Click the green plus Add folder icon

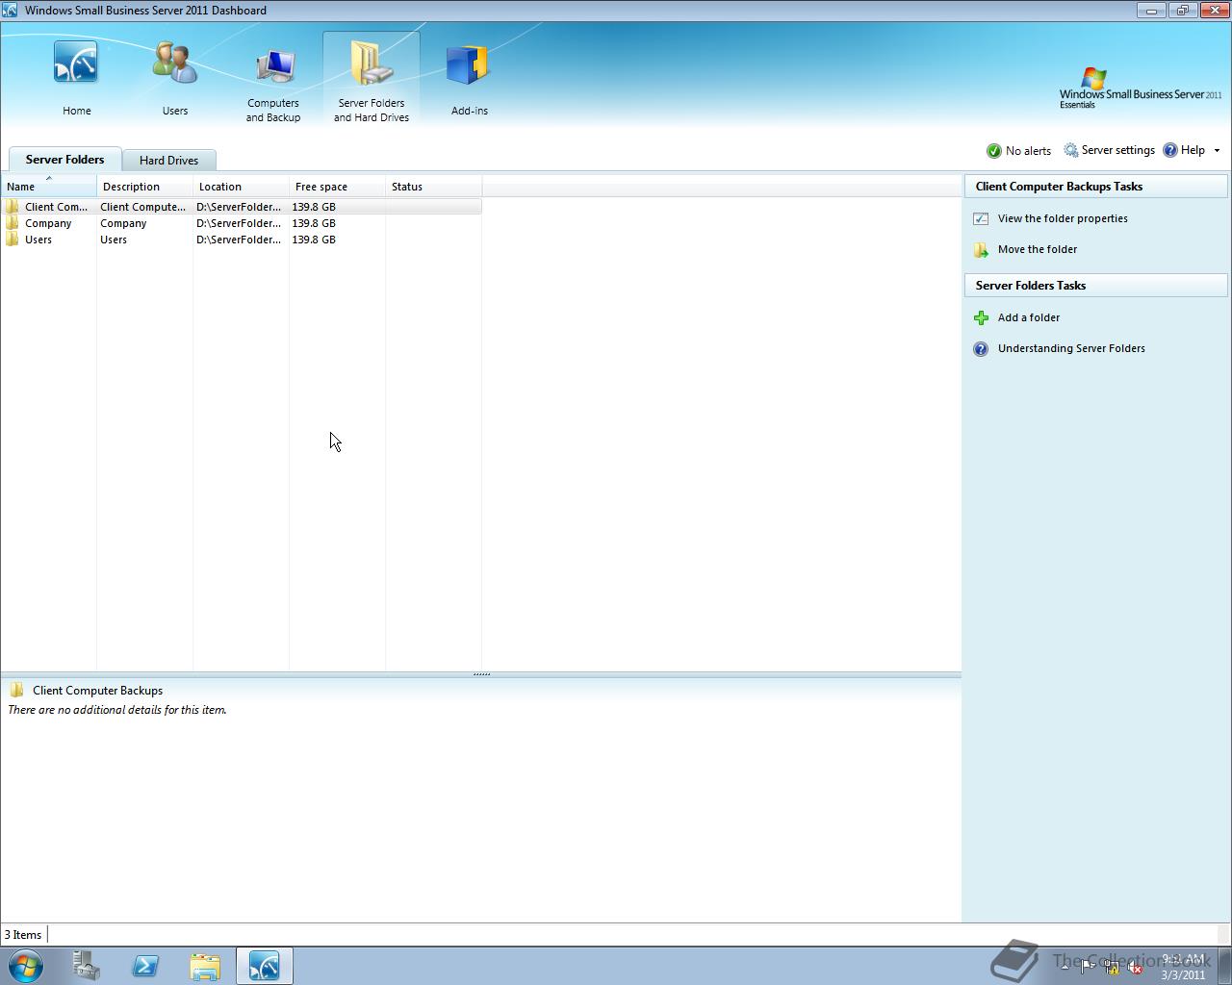tap(981, 317)
